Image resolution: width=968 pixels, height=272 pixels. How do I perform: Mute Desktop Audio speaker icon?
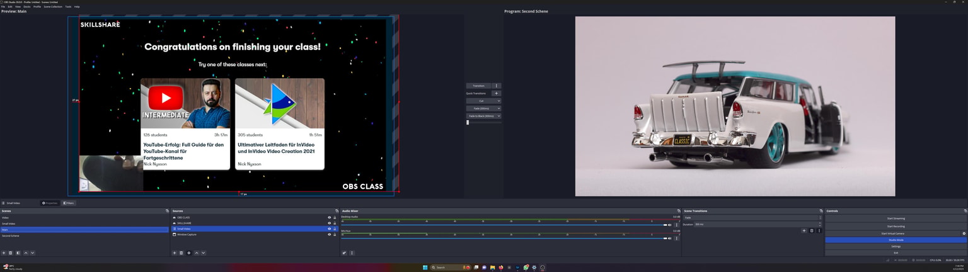[x=669, y=225]
